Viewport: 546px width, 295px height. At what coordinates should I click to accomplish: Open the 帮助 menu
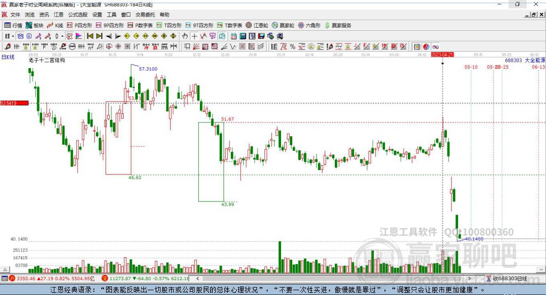164,14
